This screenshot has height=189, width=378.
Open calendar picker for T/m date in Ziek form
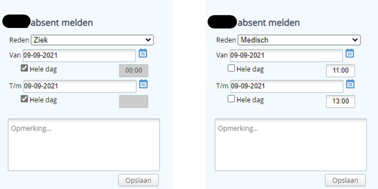tap(143, 84)
